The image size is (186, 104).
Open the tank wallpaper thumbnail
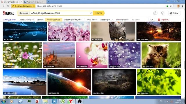point(114,82)
